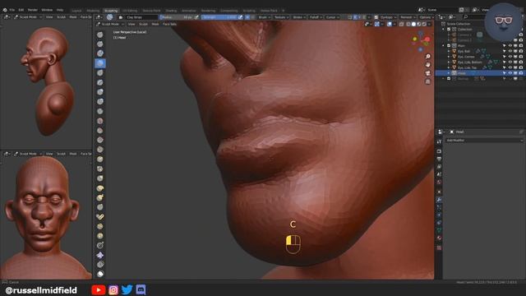
Task: Open the Remesh dropdown
Action: tap(408, 17)
